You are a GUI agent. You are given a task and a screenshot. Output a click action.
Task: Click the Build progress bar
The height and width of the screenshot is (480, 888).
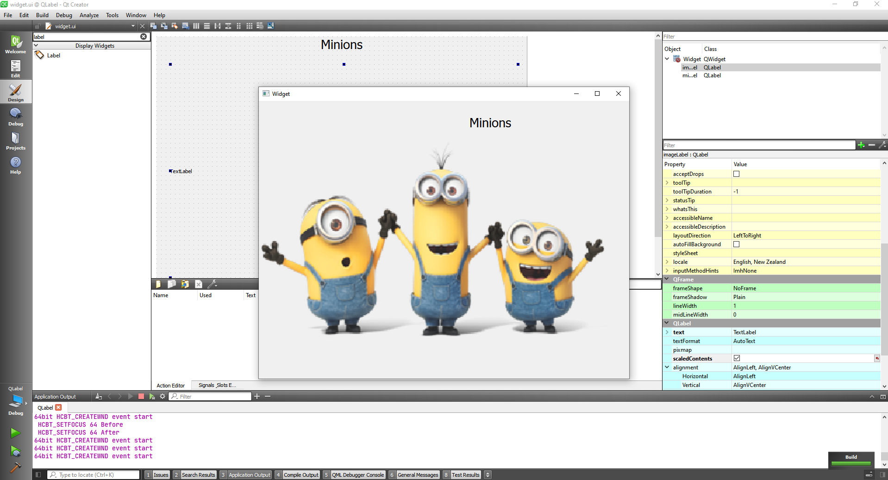point(851,463)
